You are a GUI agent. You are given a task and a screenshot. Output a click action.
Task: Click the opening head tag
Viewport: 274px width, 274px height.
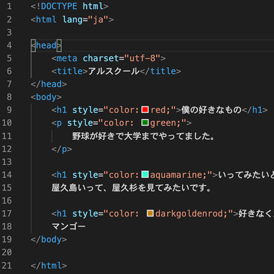pyautogui.click(x=46, y=45)
